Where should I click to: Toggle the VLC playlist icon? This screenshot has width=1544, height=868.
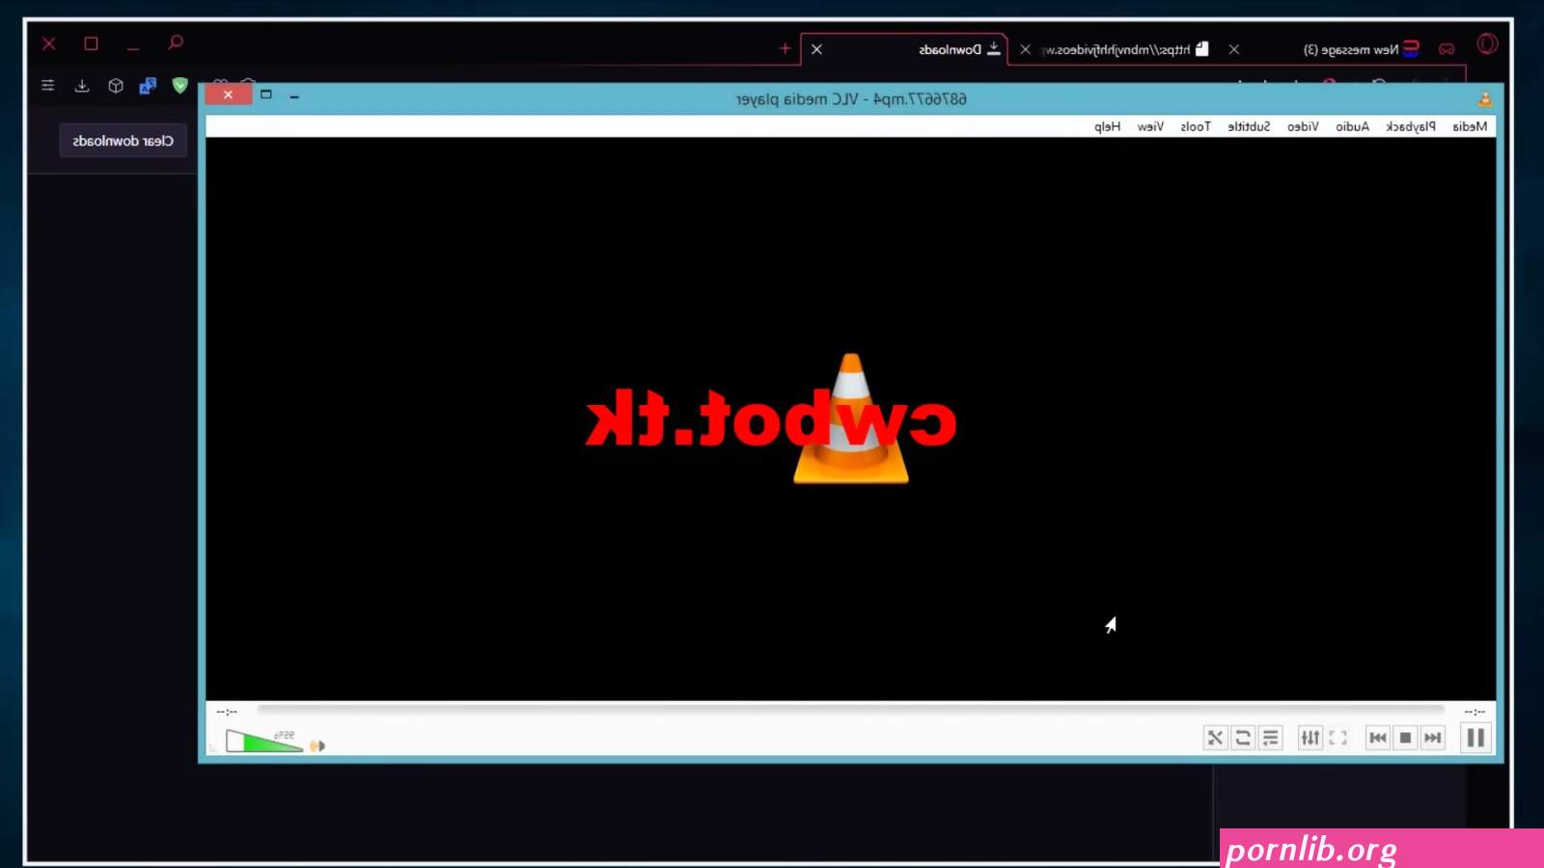pyautogui.click(x=1270, y=738)
